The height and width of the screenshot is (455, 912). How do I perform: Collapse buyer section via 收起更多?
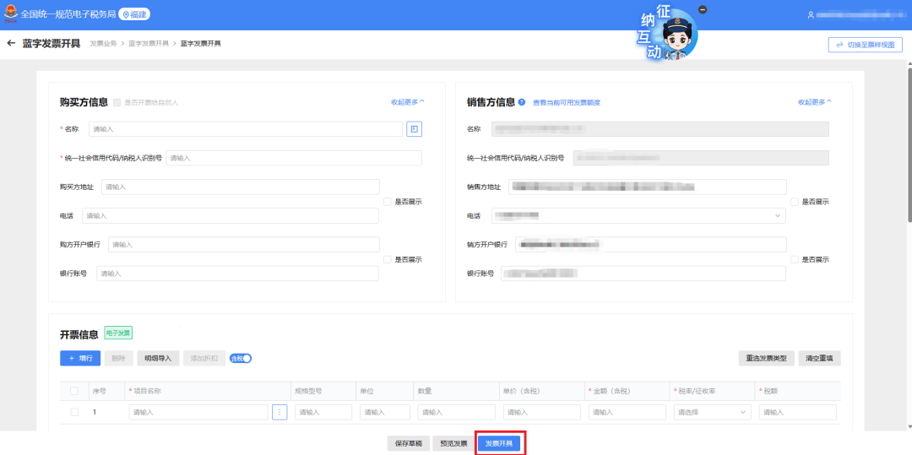(407, 101)
